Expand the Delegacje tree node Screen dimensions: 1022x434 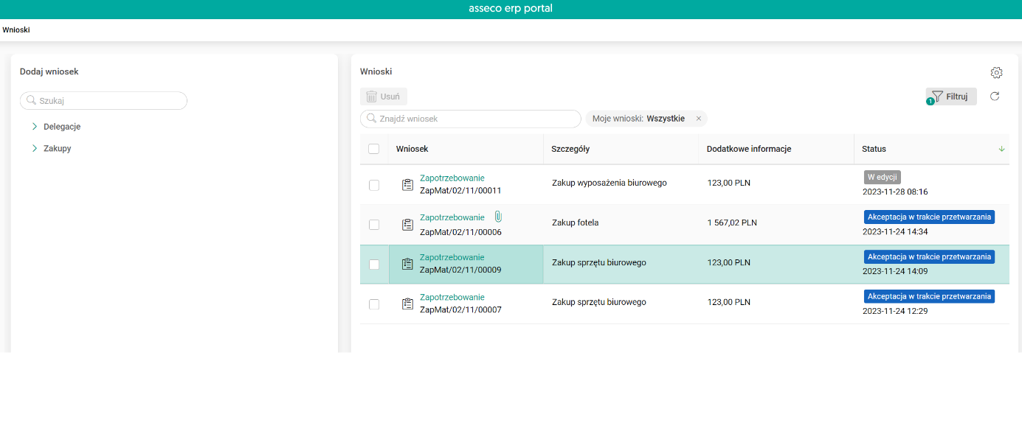(35, 127)
